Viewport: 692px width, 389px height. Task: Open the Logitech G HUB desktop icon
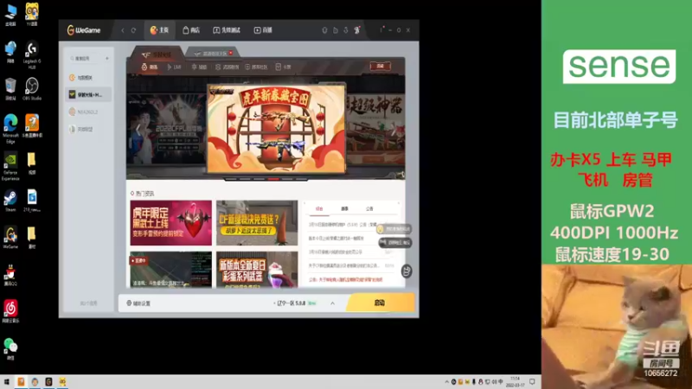point(32,54)
